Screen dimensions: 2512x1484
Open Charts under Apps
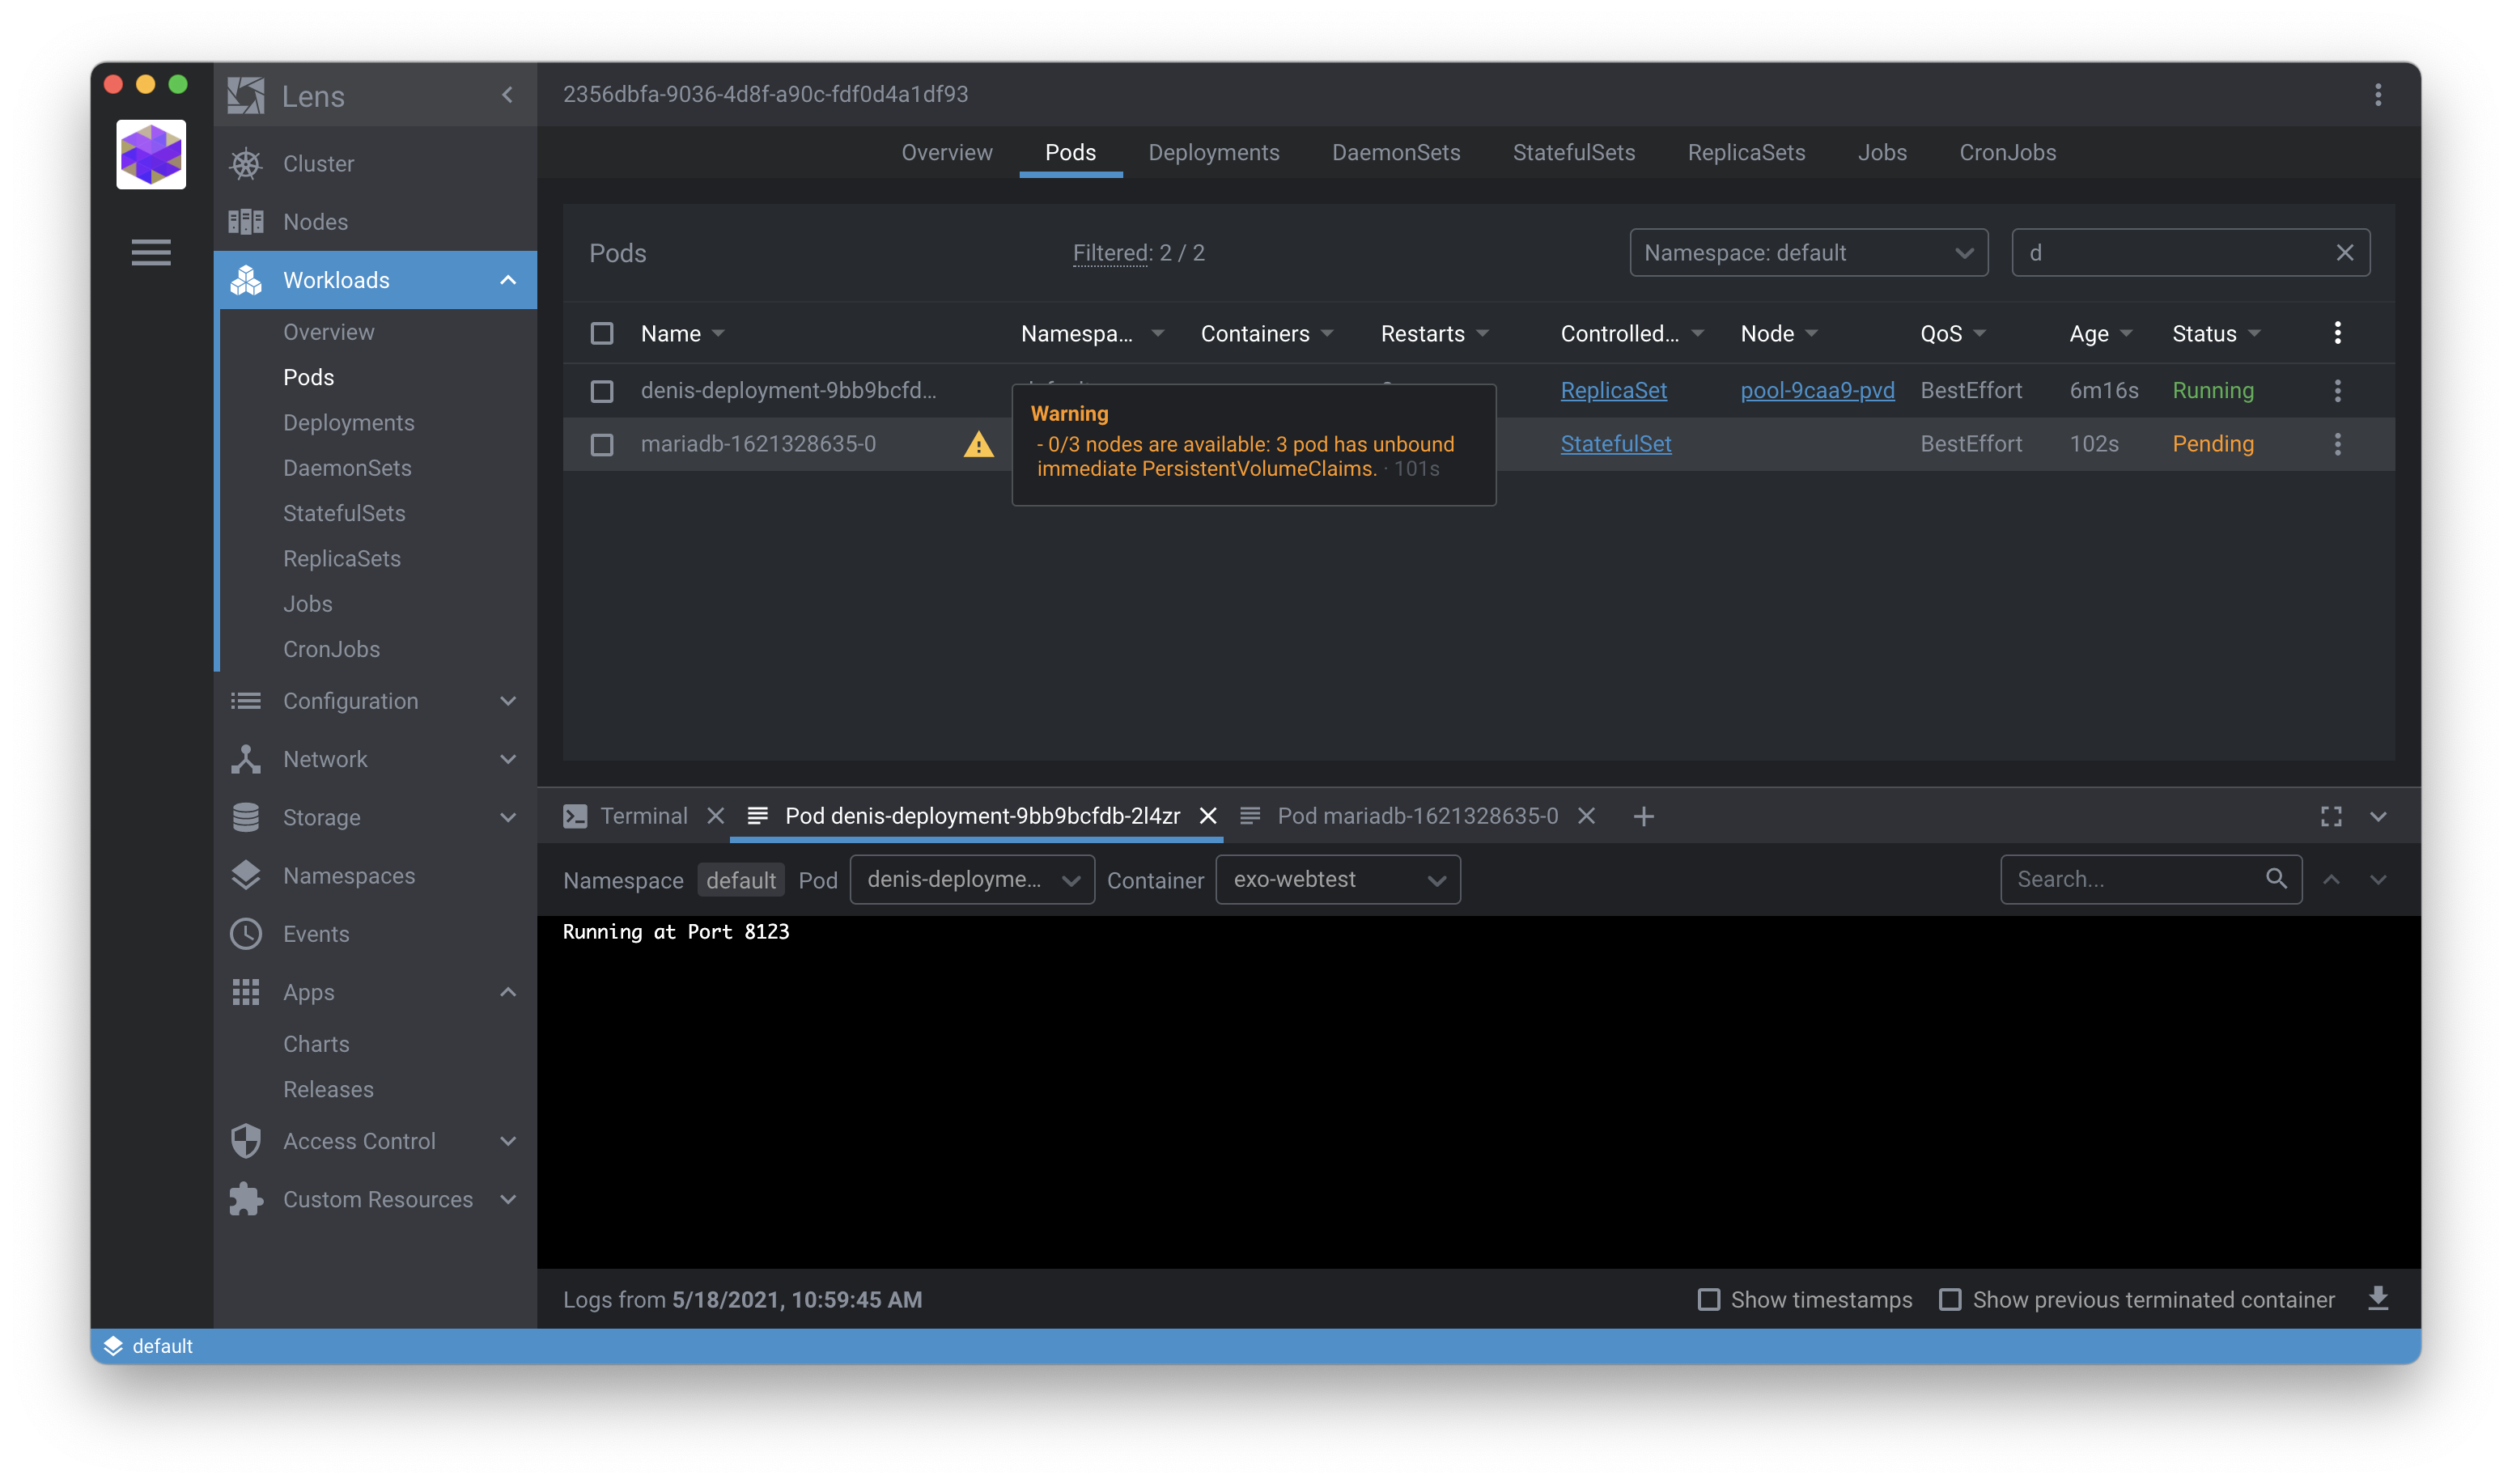(x=316, y=1044)
